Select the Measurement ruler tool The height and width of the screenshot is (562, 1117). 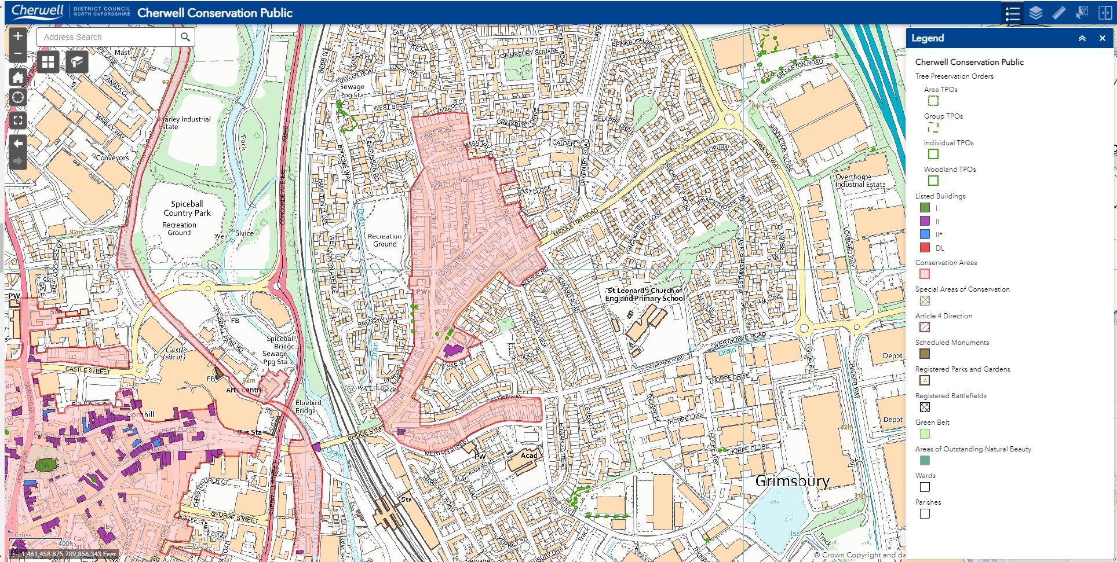pyautogui.click(x=1058, y=13)
